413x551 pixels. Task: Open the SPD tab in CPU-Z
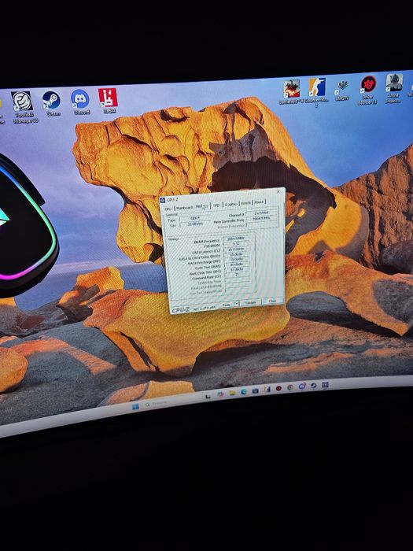click(x=216, y=205)
